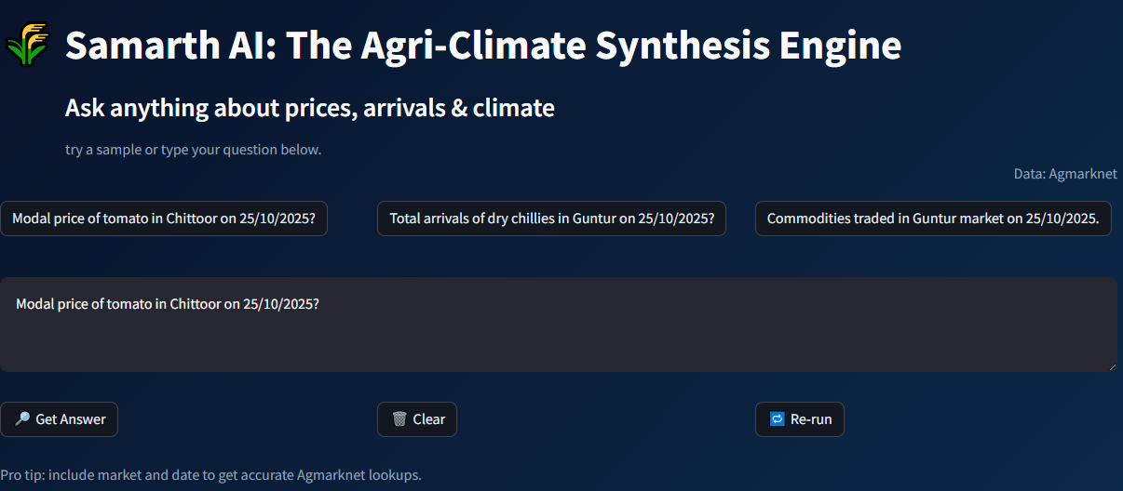Hit the Re-run button label
This screenshot has width=1123, height=491.
point(811,419)
